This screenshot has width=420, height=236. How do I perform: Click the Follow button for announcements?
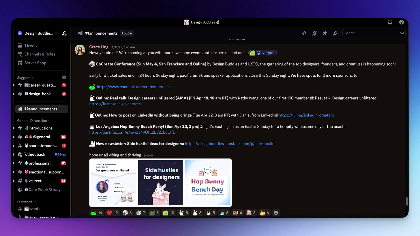click(127, 33)
